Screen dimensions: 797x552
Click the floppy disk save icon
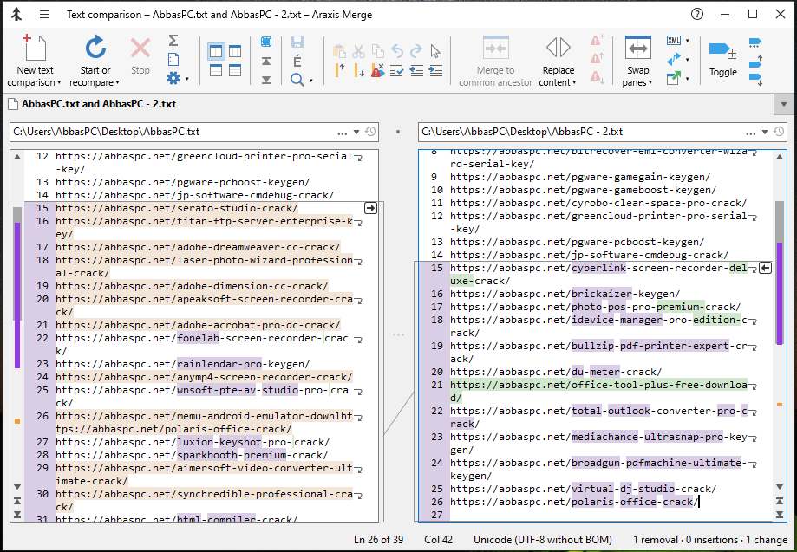[x=297, y=42]
